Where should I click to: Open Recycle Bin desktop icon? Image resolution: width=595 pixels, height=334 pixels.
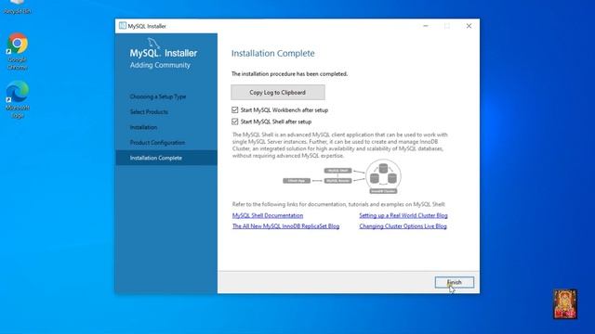(x=17, y=7)
